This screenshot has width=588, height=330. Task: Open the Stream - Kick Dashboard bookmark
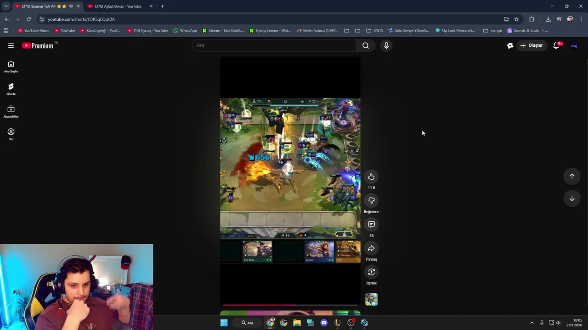click(x=223, y=31)
